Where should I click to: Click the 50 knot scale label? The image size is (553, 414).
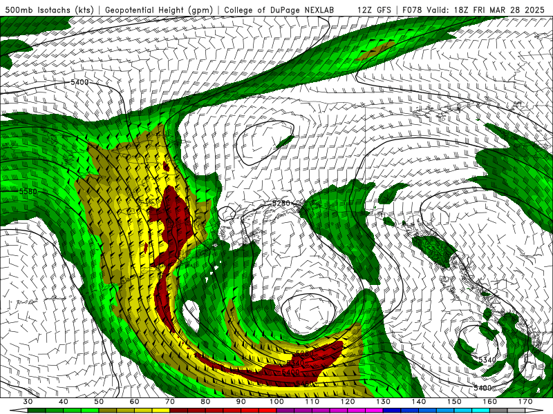[x=99, y=402]
